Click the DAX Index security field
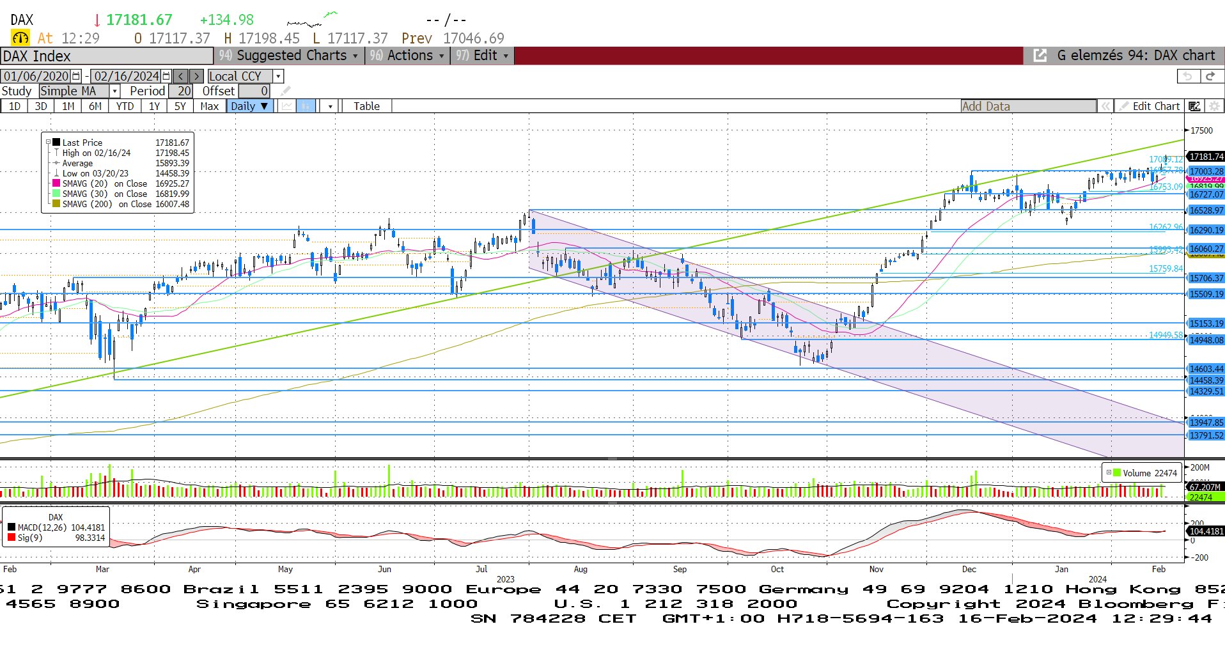The width and height of the screenshot is (1225, 654). [x=107, y=56]
